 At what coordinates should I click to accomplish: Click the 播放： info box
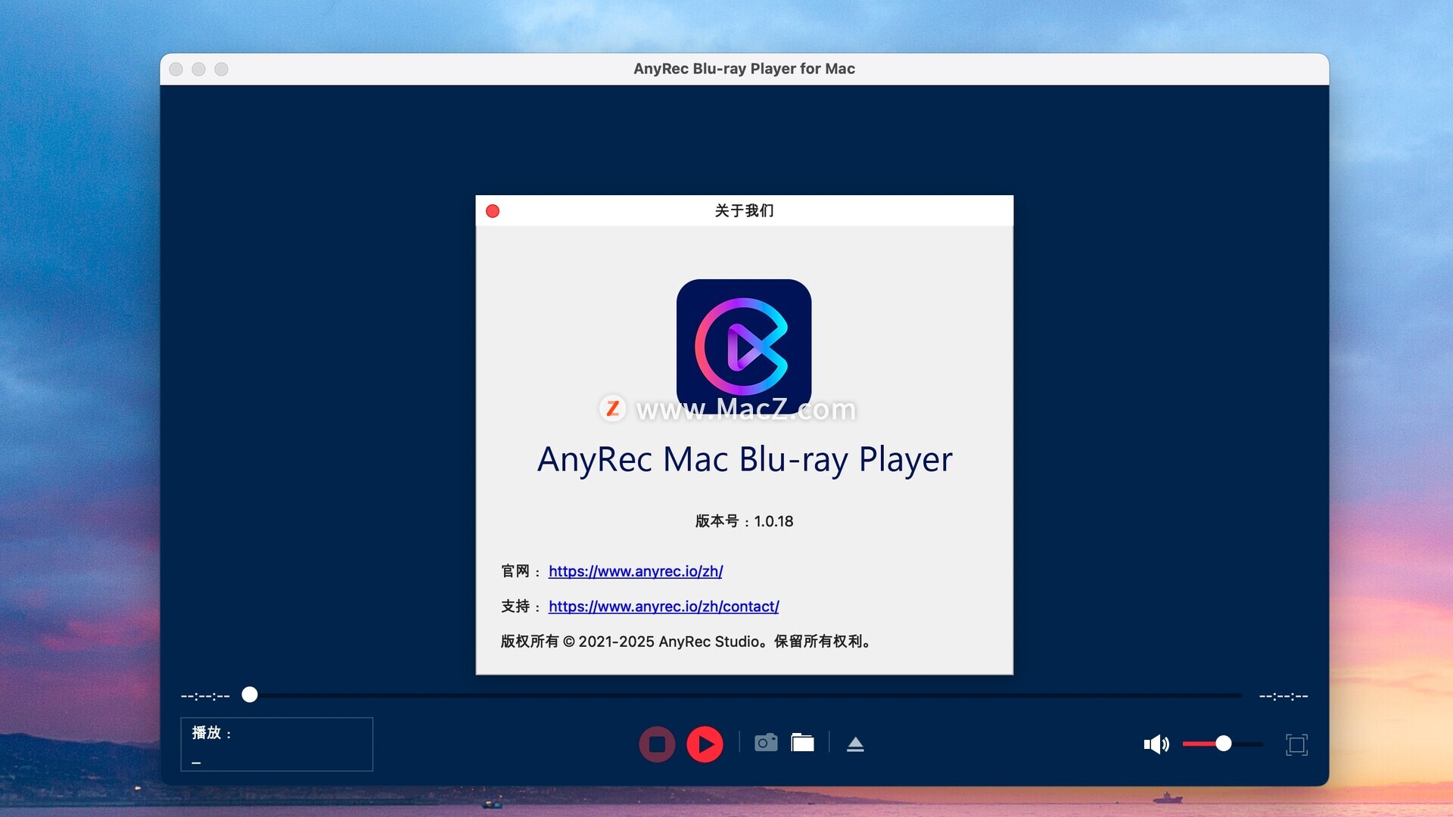point(277,744)
